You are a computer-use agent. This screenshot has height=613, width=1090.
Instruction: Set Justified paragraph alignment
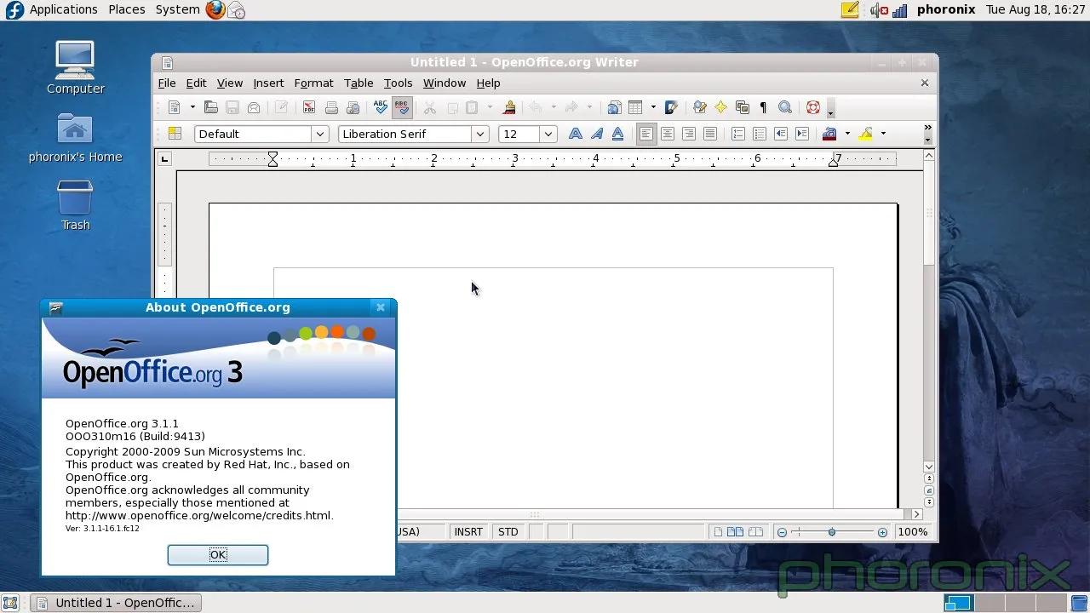coord(710,134)
